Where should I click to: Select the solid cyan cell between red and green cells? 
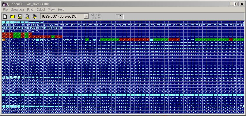pyautogui.click(x=151, y=40)
